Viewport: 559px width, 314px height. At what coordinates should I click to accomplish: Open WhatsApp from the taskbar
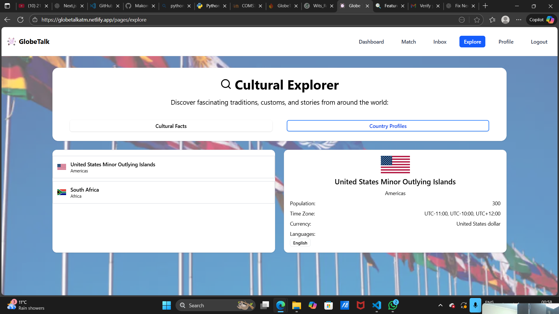pyautogui.click(x=392, y=306)
